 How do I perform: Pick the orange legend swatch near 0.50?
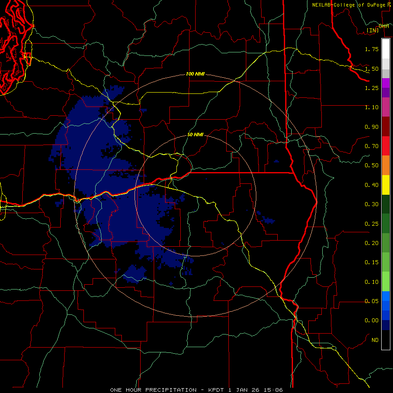[x=386, y=165]
